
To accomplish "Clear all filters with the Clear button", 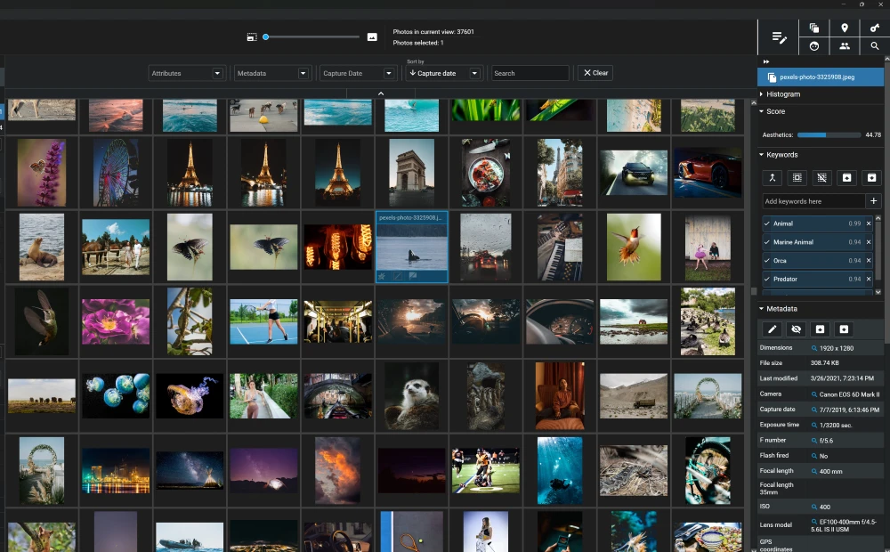I will [594, 73].
